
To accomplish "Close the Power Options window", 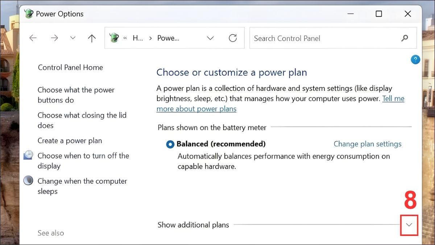I will coord(408,14).
